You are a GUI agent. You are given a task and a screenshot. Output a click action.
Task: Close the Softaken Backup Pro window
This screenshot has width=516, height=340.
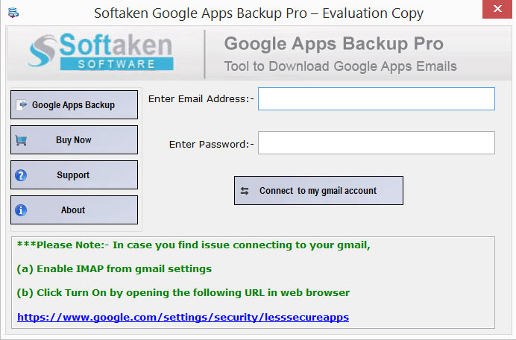pos(497,8)
